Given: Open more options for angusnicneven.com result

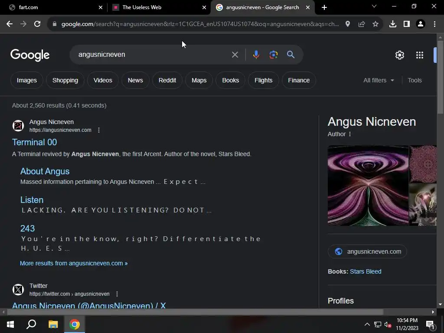Looking at the screenshot, I should (x=99, y=130).
